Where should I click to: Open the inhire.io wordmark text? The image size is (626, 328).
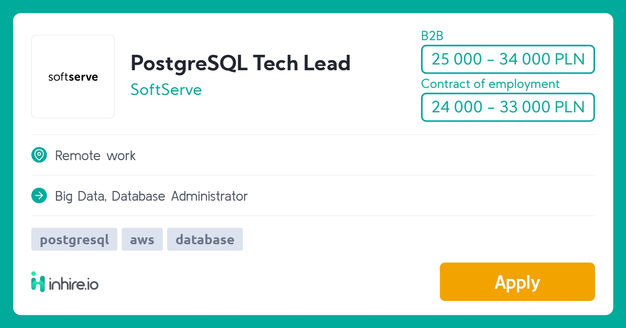(x=73, y=284)
